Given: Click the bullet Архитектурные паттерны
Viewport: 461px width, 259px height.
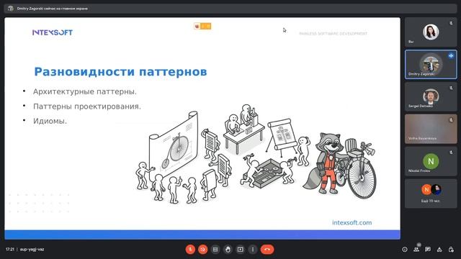Looking at the screenshot, I should pyautogui.click(x=85, y=91).
